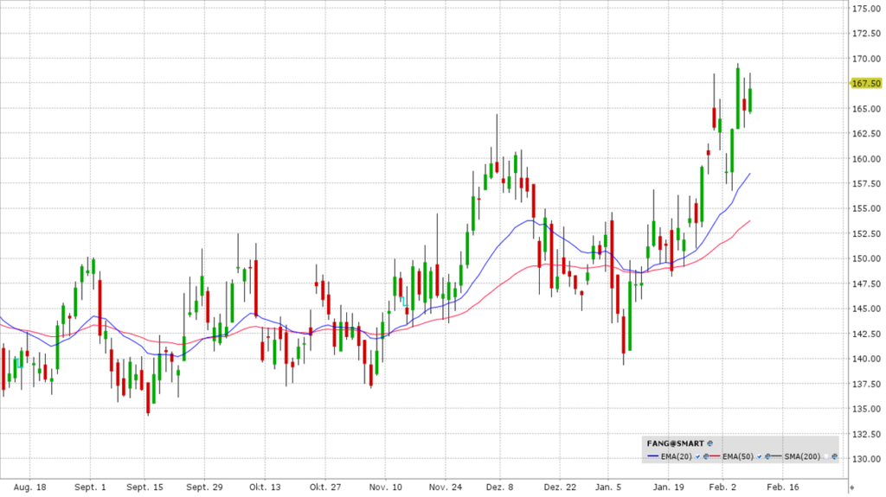Click the icon beside the FANG@SMART legend title
The height and width of the screenshot is (497, 886).
tap(709, 443)
